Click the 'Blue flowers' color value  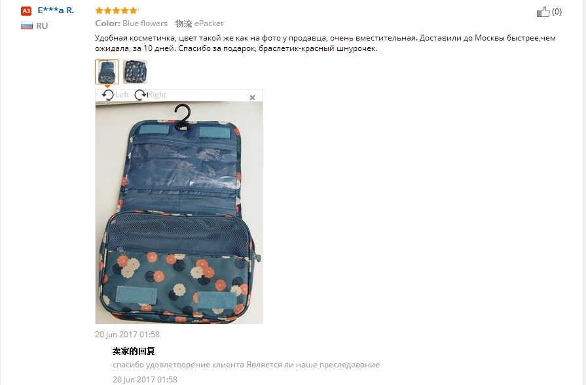pos(145,23)
